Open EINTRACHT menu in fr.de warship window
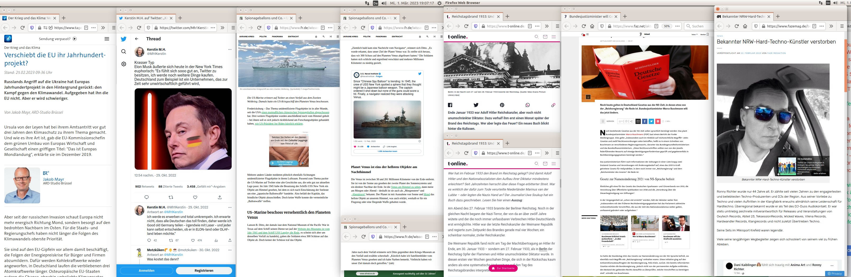The height and width of the screenshot is (277, 851). click(293, 37)
